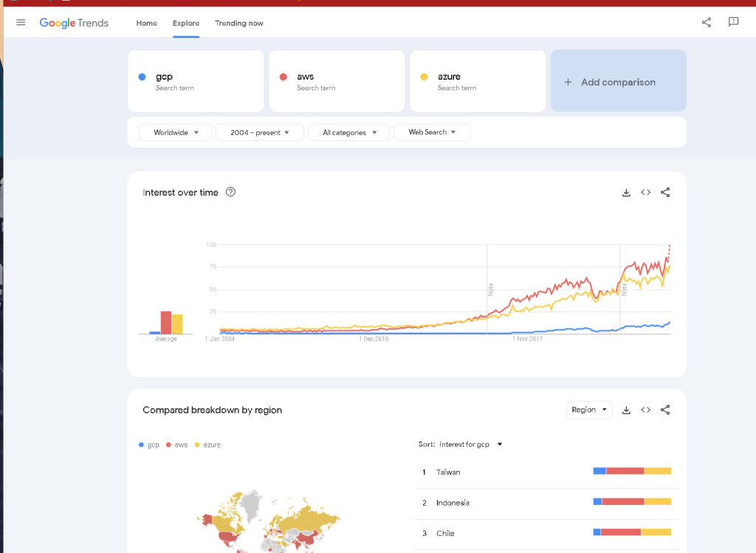Viewport: 756px width, 553px height.
Task: Select the Explore tab
Action: pos(186,23)
